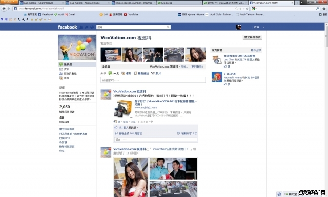Bookmark the page with the star icon
The image size is (328, 197).
tap(237, 9)
